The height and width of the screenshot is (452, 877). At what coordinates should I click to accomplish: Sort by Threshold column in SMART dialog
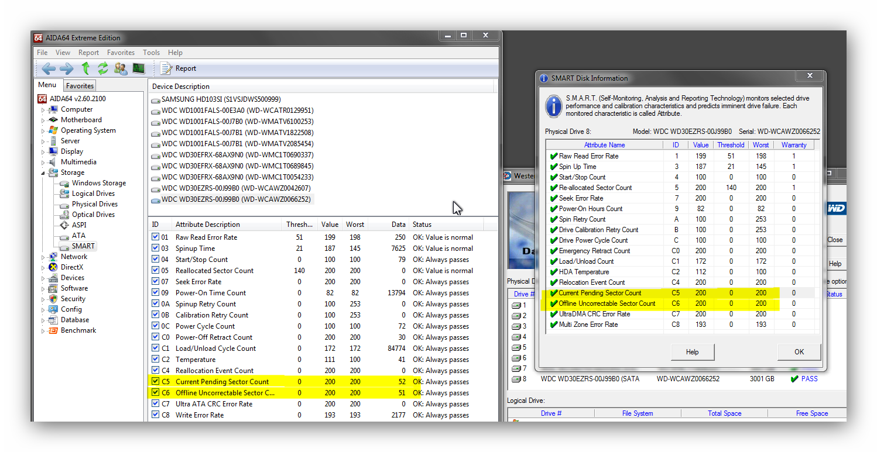[x=731, y=145]
